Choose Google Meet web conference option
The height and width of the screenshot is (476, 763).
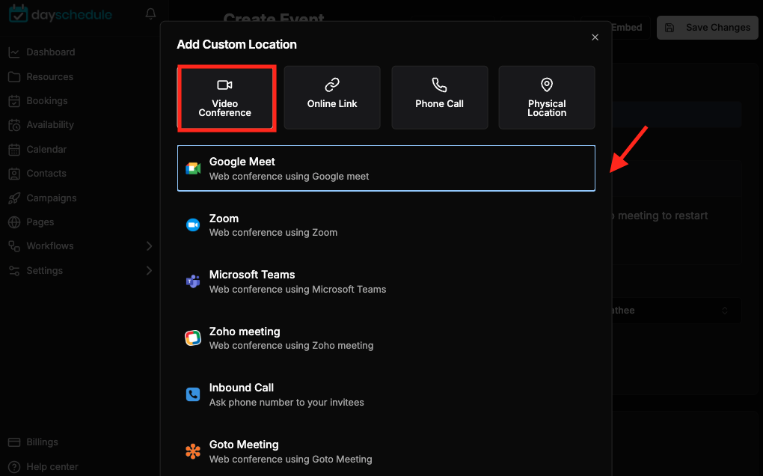click(x=387, y=168)
